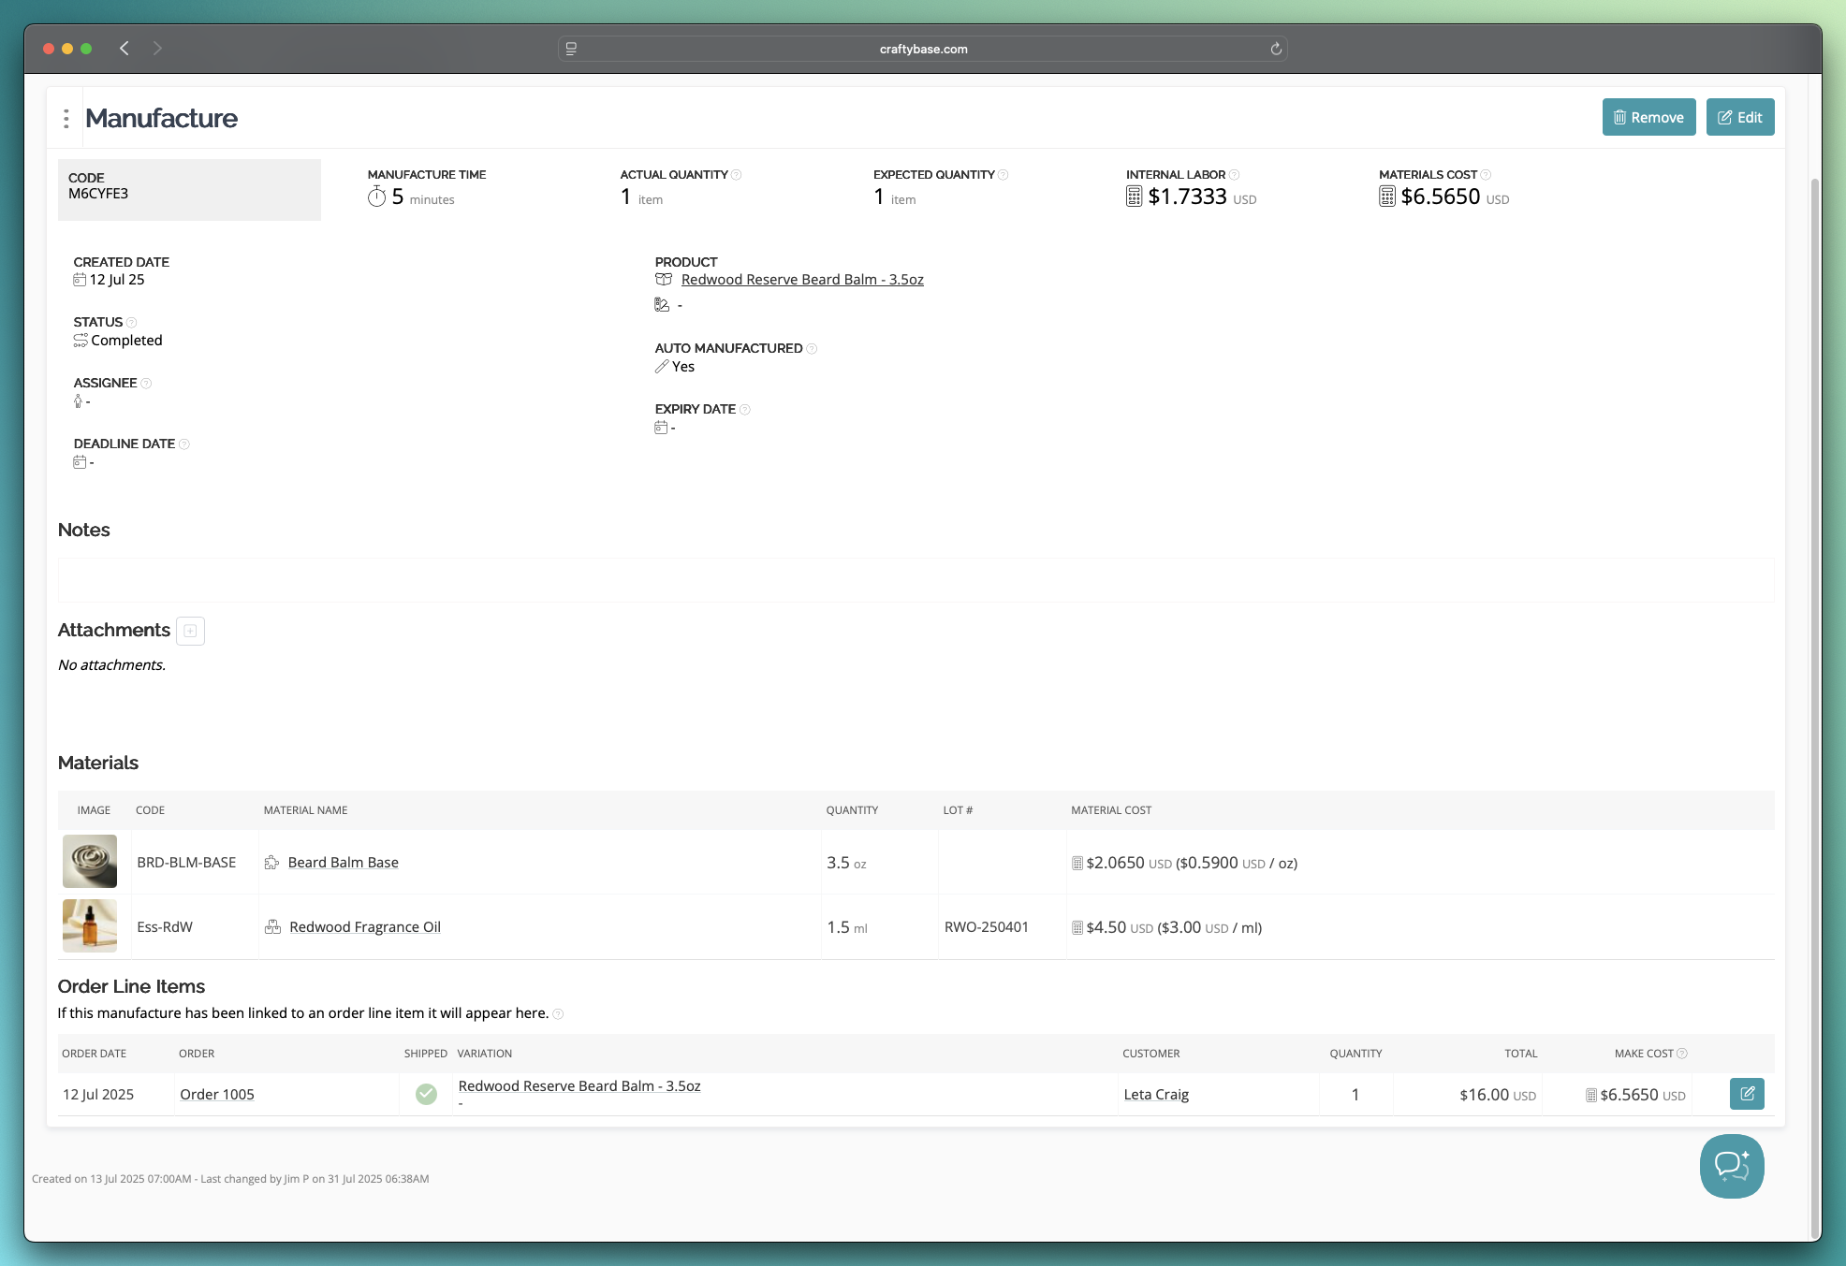Click the help icon beside Status
1846x1266 pixels.
pos(131,322)
